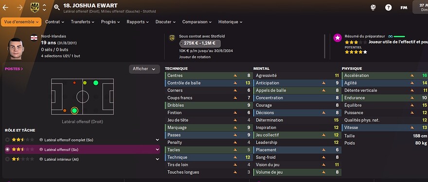Click the back navigation arrow
The image size is (428, 182).
pyautogui.click(x=5, y=7)
